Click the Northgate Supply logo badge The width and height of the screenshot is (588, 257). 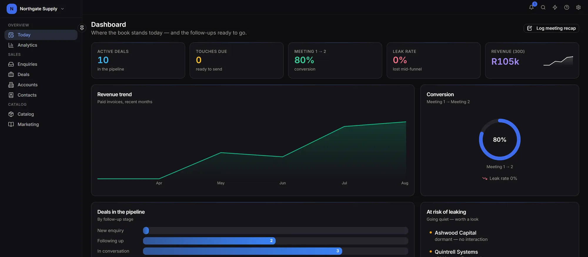(x=11, y=9)
